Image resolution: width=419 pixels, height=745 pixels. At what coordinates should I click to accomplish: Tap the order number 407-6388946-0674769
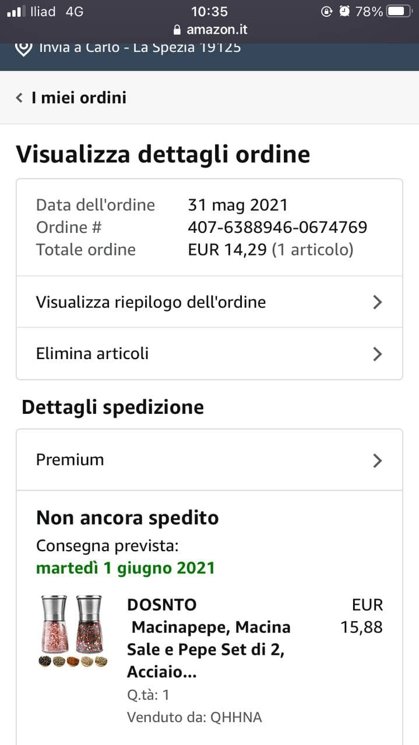(x=277, y=227)
